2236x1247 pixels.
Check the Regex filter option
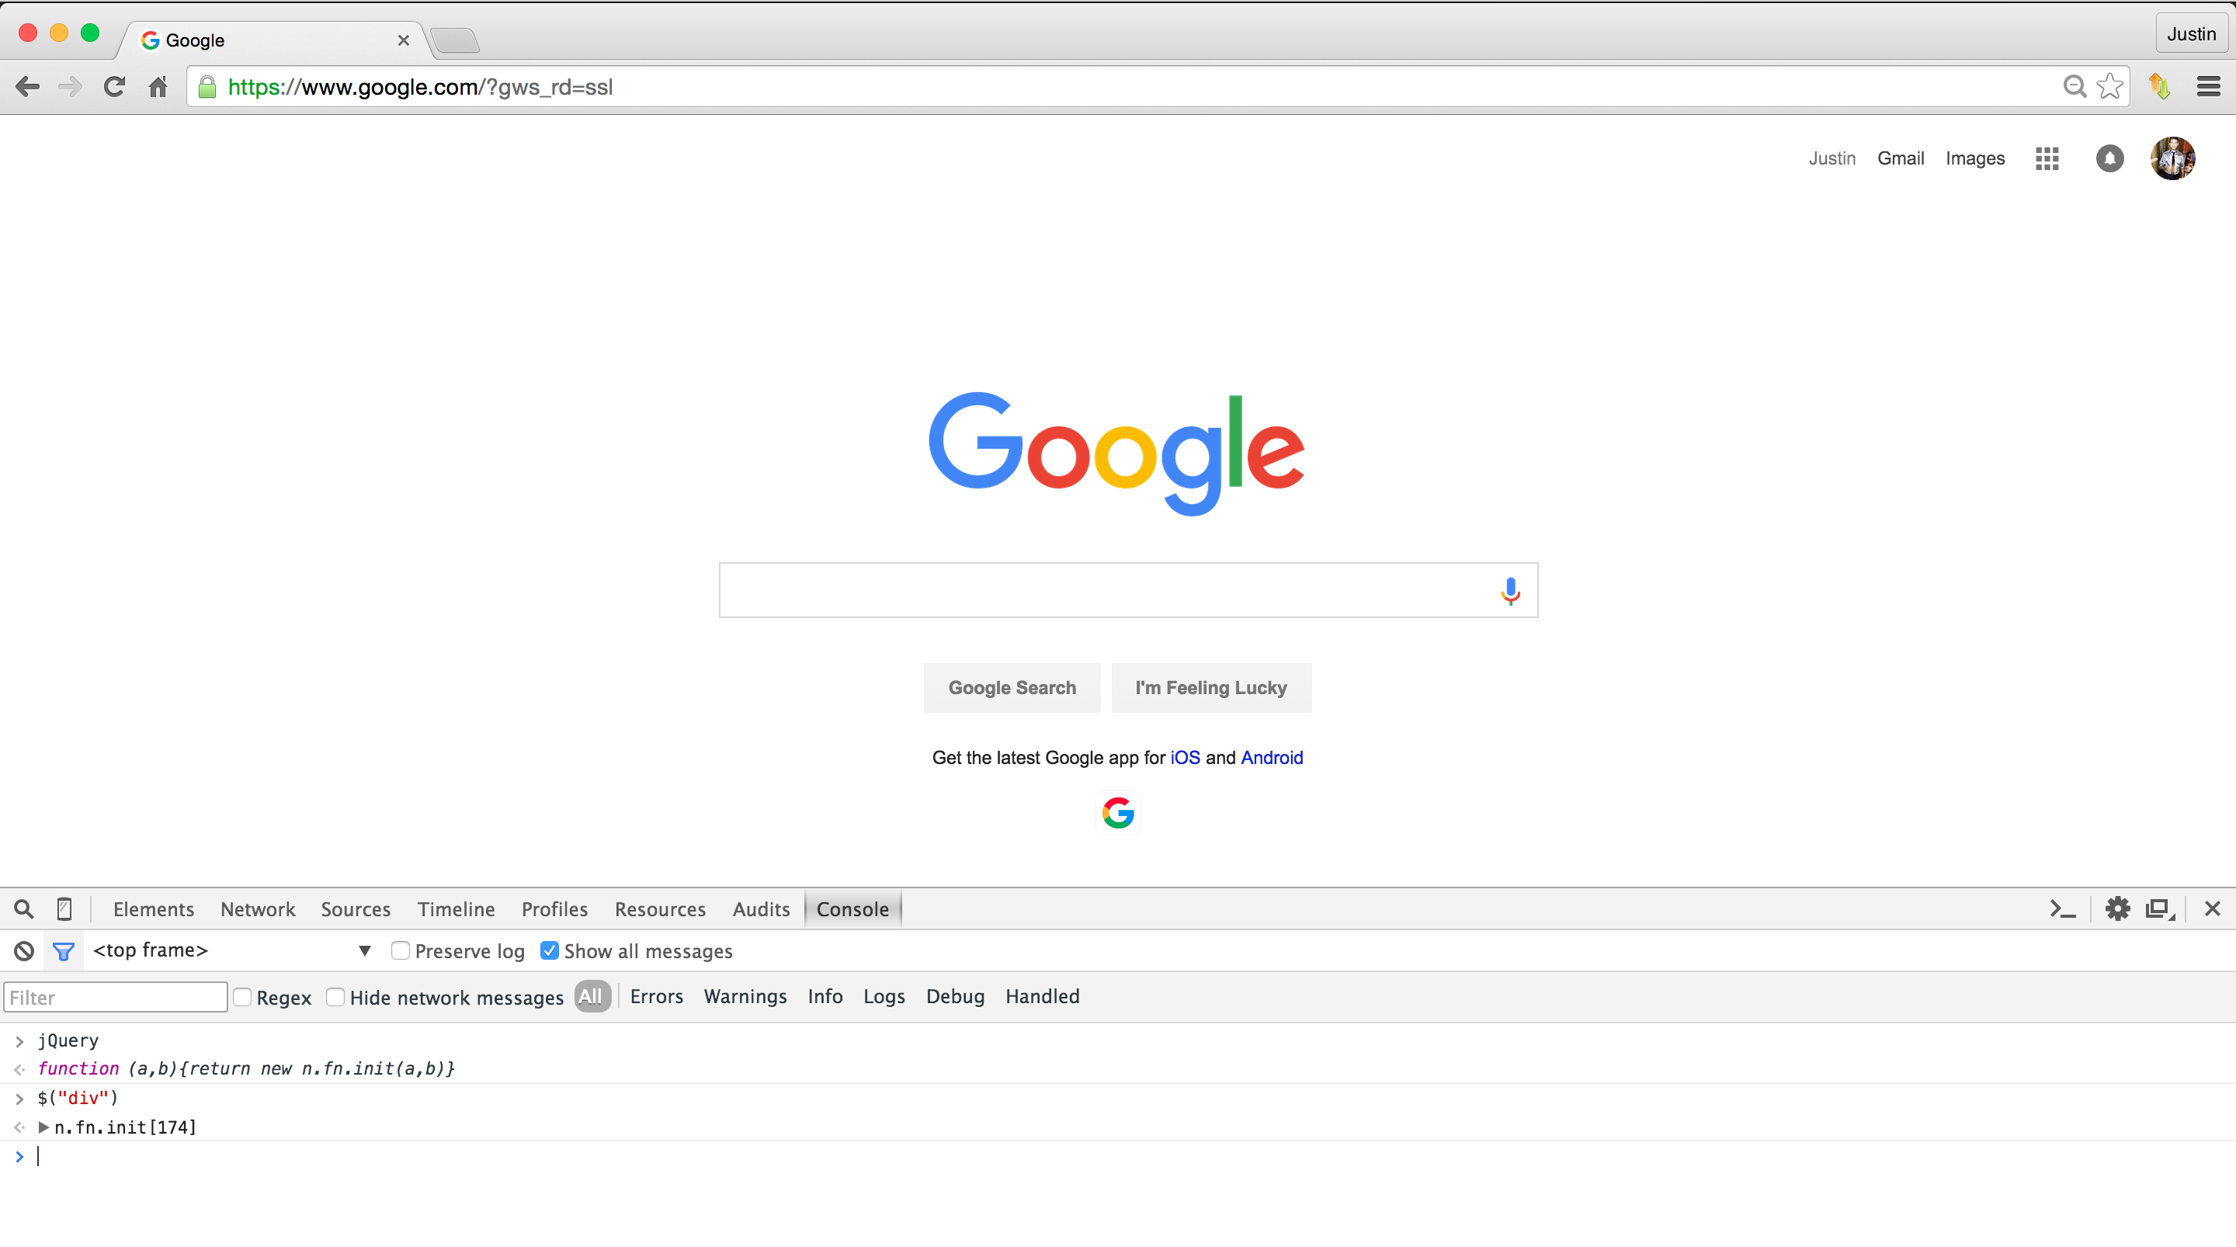[x=243, y=997]
